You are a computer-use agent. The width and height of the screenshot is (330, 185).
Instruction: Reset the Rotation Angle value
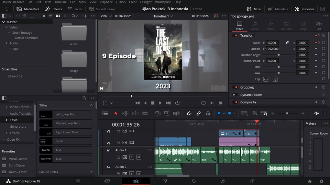tap(323, 55)
